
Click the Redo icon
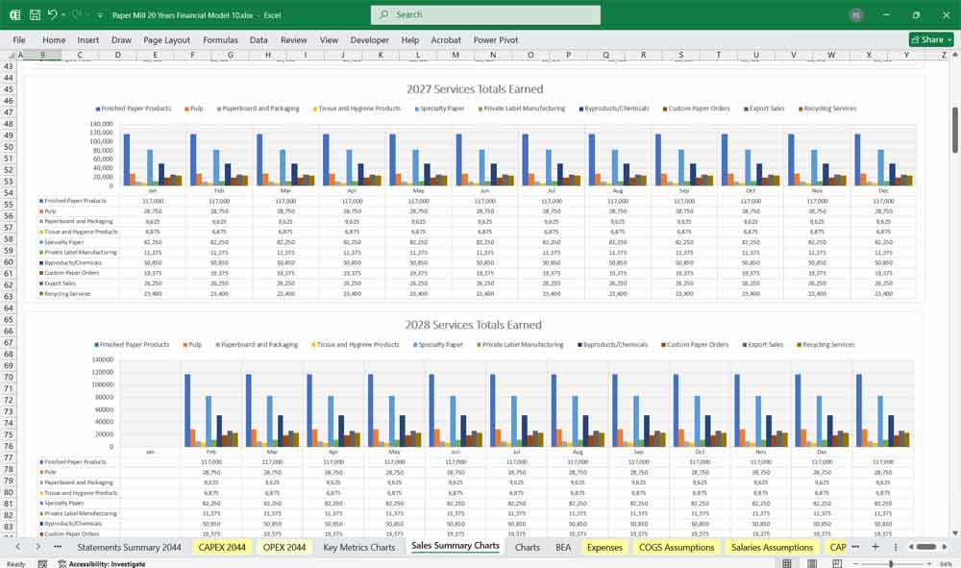(x=74, y=13)
